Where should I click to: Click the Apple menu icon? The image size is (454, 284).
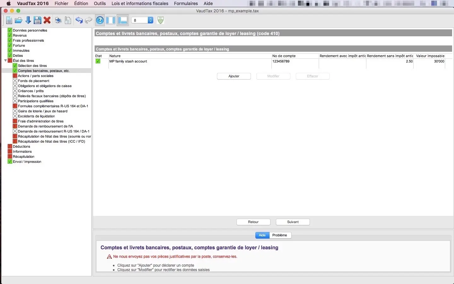tap(9, 3)
